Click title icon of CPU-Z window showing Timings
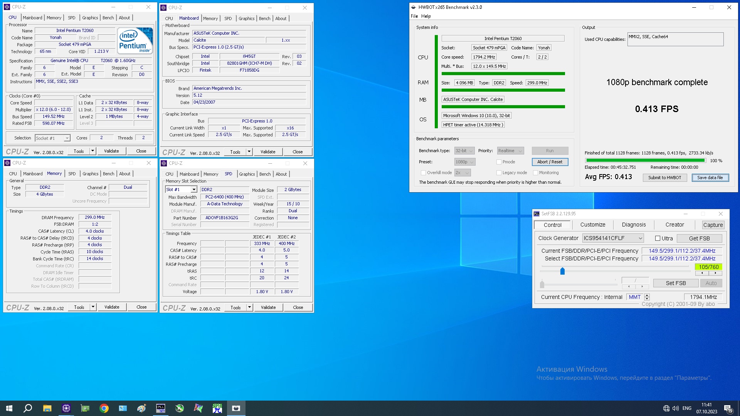Screen dimensions: 740x416 (x=7, y=163)
